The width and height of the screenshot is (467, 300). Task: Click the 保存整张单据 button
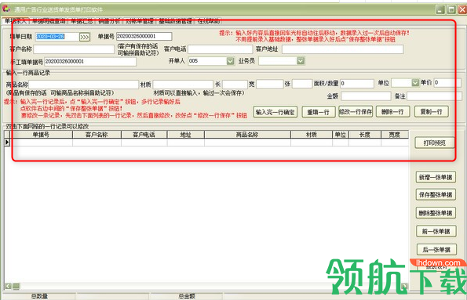click(436, 195)
